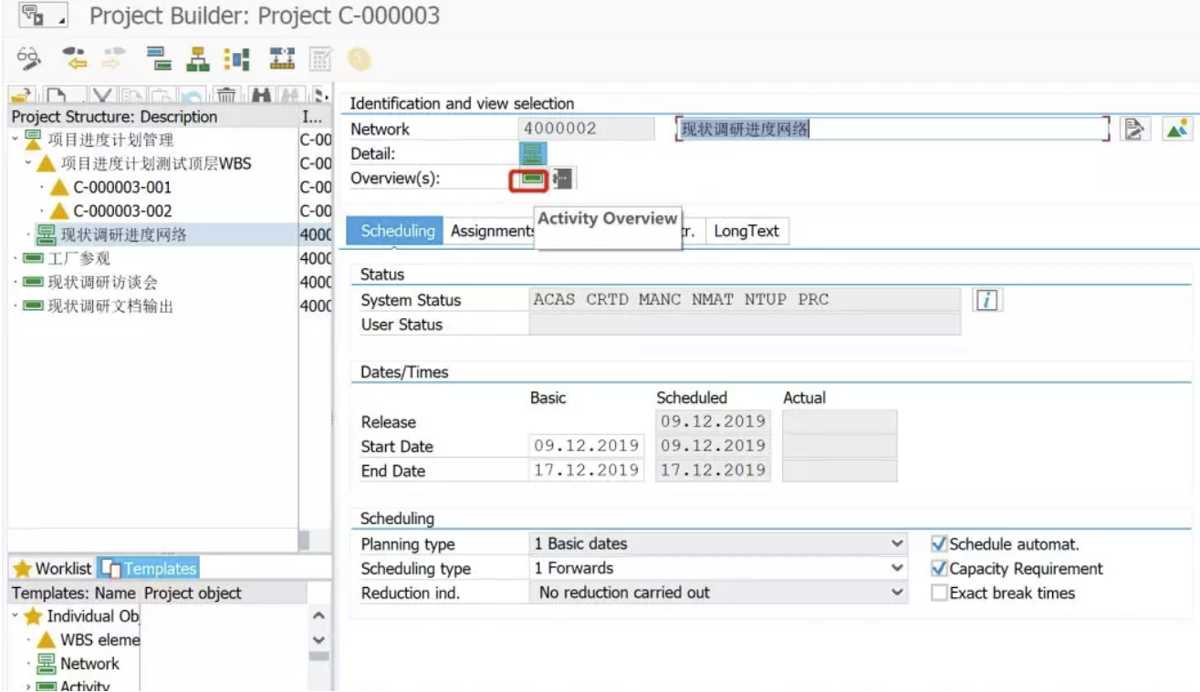1200x692 pixels.
Task: Open the Network Graphic toolbar icon
Action: 281,59
